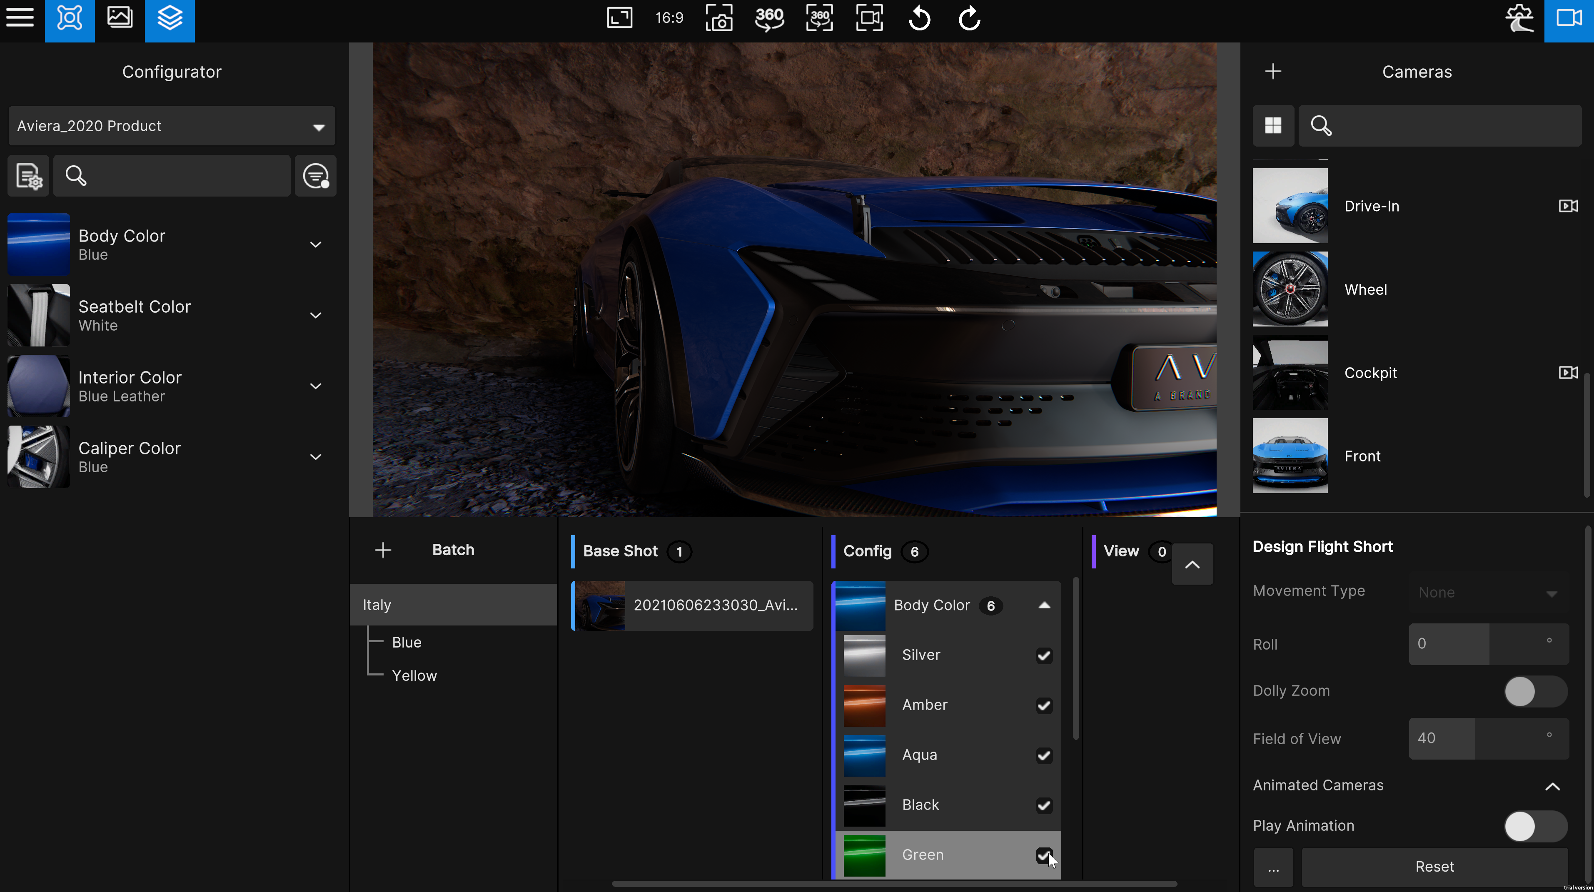Click the screenshot camera capture icon
Screen dimensions: 1594x892
click(x=719, y=18)
